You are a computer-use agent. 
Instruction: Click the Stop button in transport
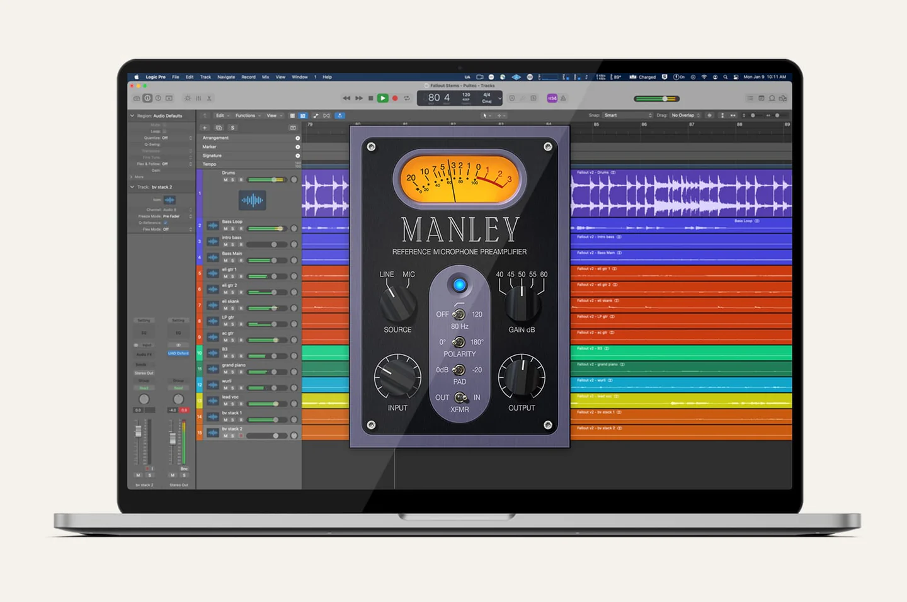coord(370,98)
